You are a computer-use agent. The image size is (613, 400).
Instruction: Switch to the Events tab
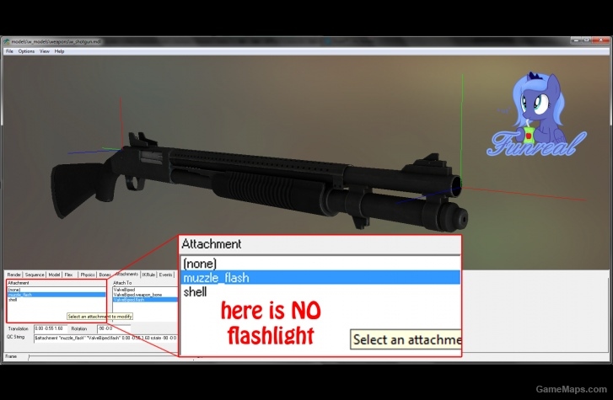click(x=166, y=275)
